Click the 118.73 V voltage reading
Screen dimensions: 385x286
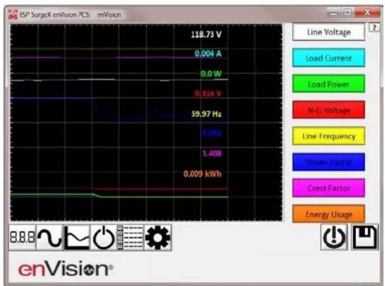[x=206, y=34]
